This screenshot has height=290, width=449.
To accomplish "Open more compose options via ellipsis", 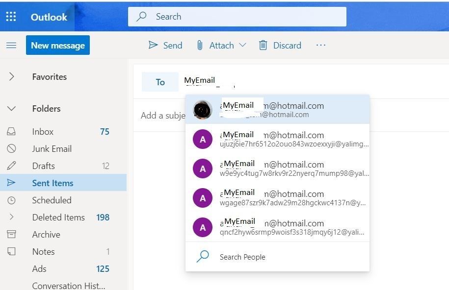I will tap(320, 45).
